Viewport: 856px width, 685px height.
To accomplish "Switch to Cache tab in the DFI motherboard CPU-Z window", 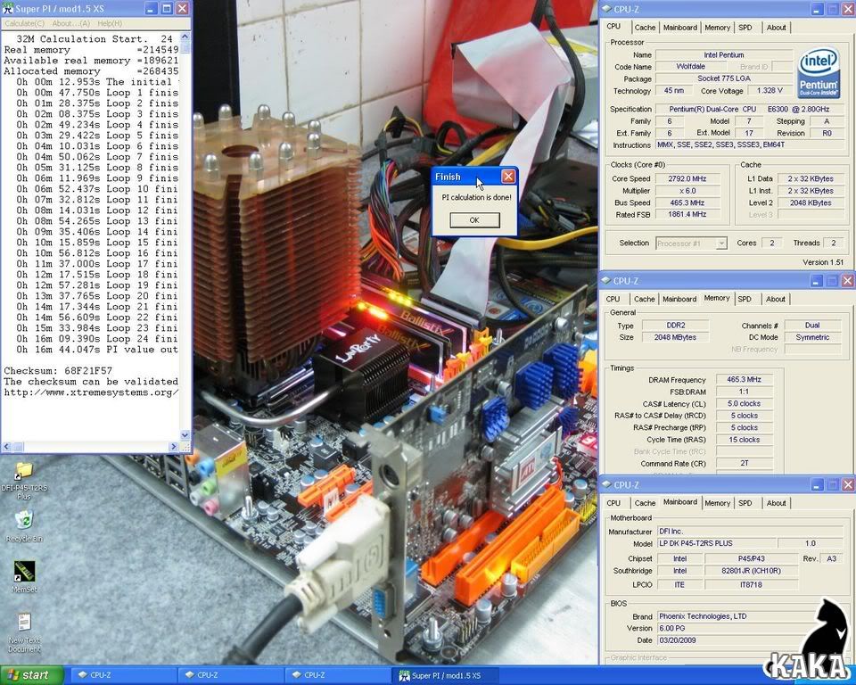I will [645, 503].
